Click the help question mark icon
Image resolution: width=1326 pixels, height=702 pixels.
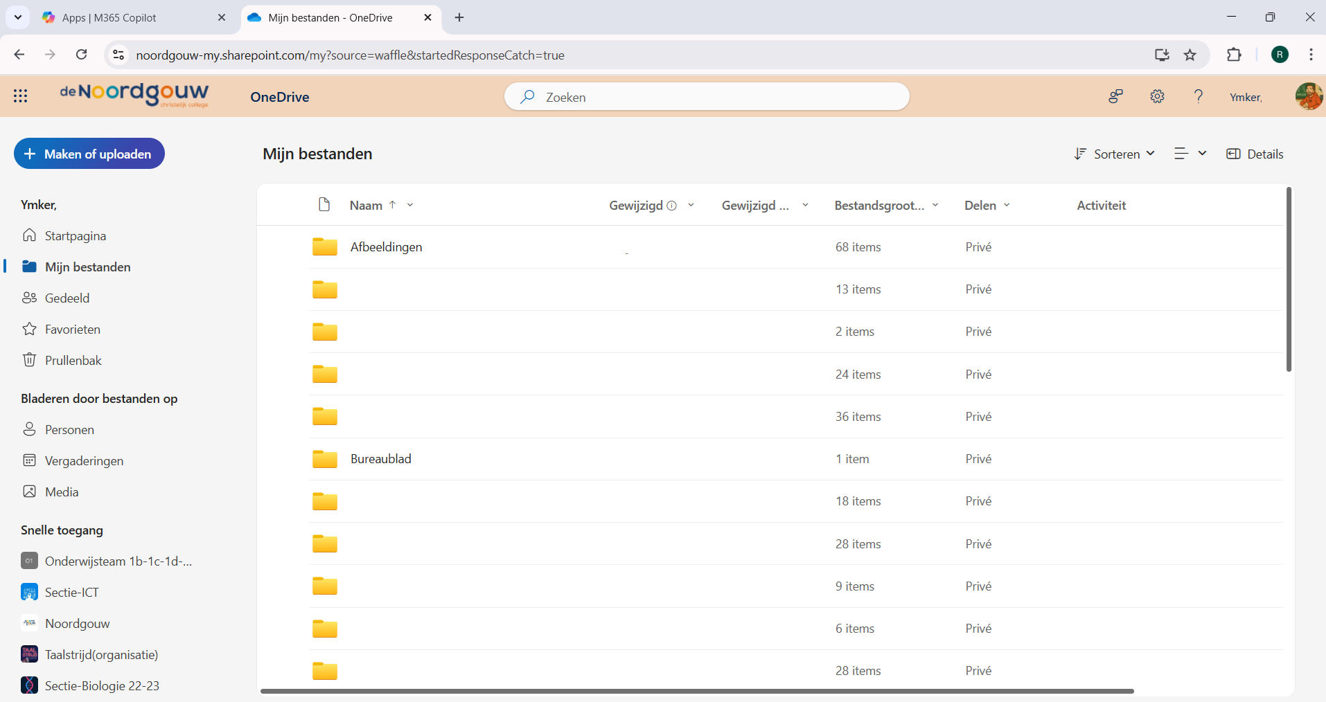click(x=1198, y=96)
